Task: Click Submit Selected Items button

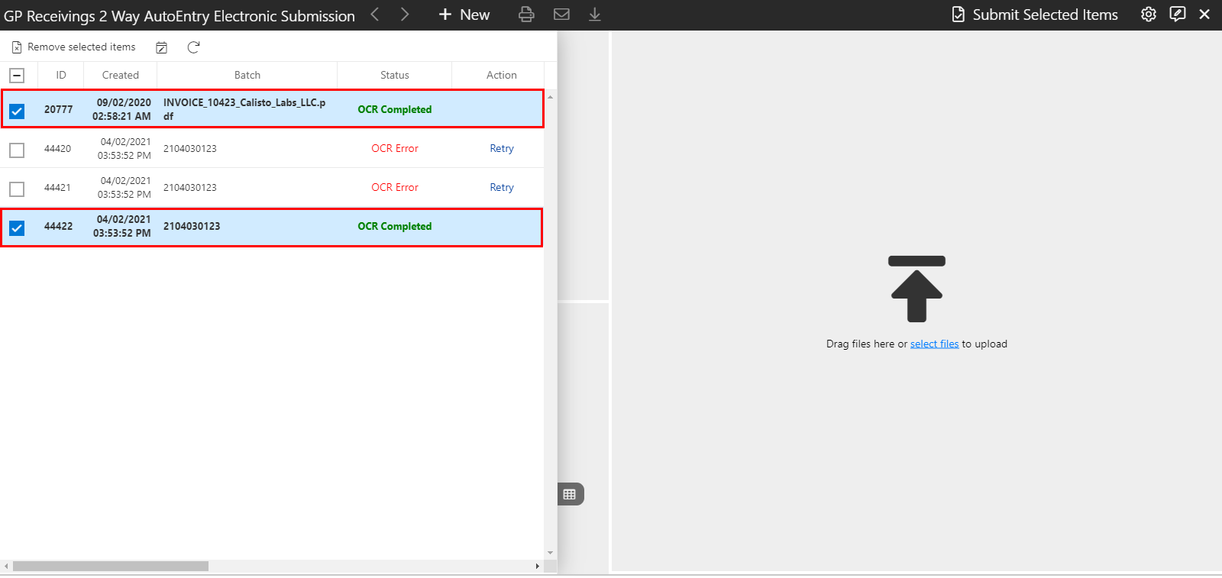Action: point(1035,15)
